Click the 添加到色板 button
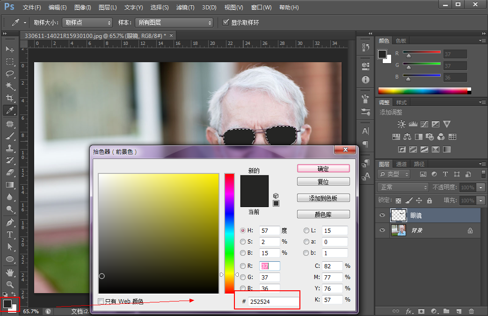The height and width of the screenshot is (316, 488). [x=323, y=198]
